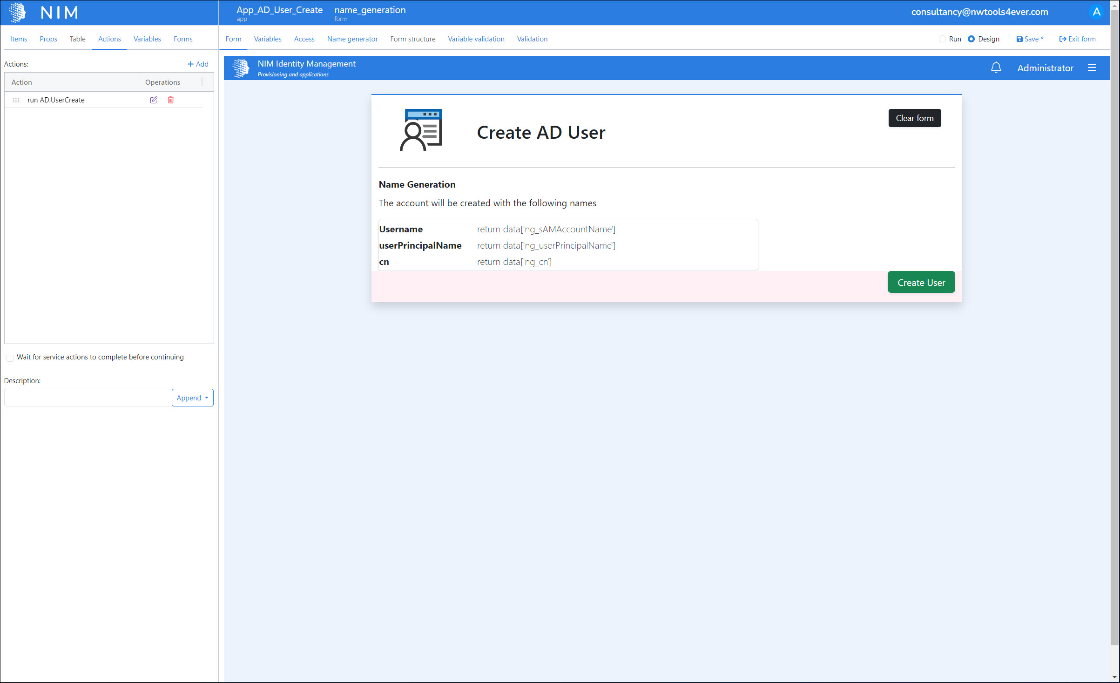Click the Clear form button
1120x683 pixels.
click(914, 118)
